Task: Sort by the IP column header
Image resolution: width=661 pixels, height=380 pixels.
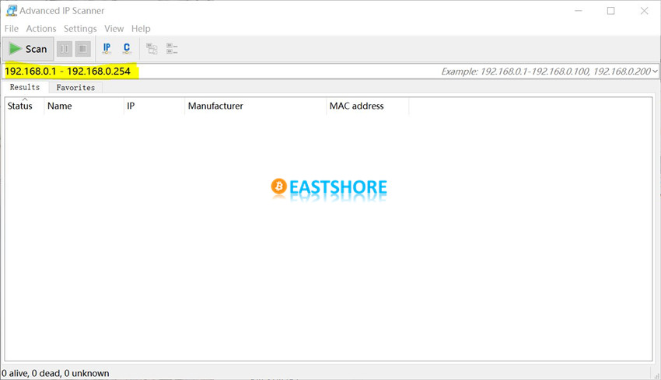Action: [x=154, y=106]
